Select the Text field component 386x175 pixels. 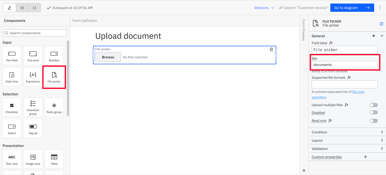(x=12, y=55)
